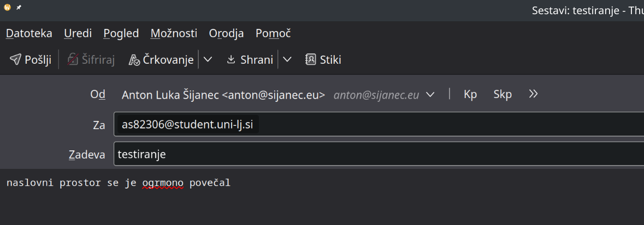Viewport: 644px width, 225px height.
Task: Open the Pomoč help menu
Action: [x=273, y=33]
